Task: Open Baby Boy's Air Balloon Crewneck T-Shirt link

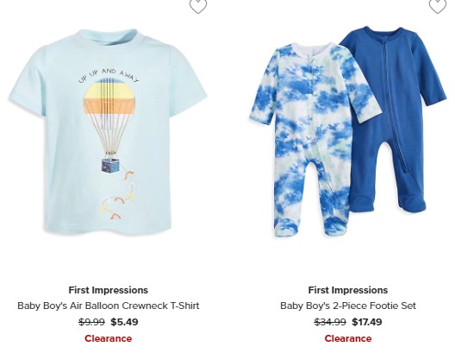Action: 109,306
